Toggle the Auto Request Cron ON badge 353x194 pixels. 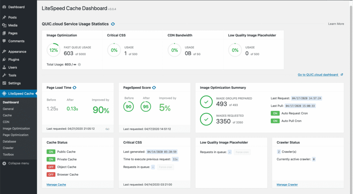tap(275, 113)
